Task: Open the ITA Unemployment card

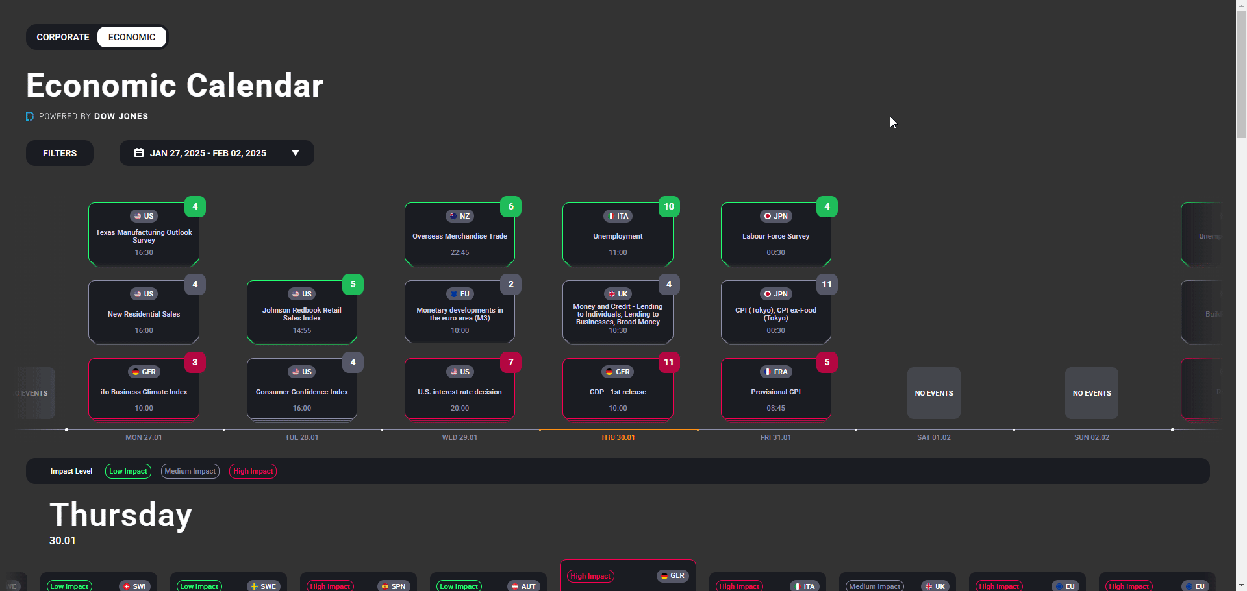Action: [618, 234]
